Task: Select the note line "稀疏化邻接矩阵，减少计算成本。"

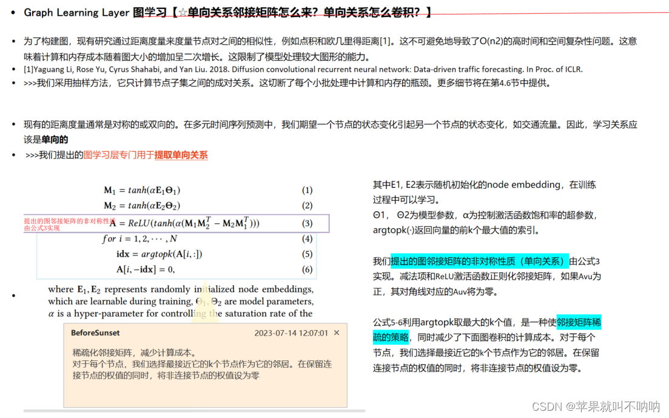Action: [x=135, y=352]
